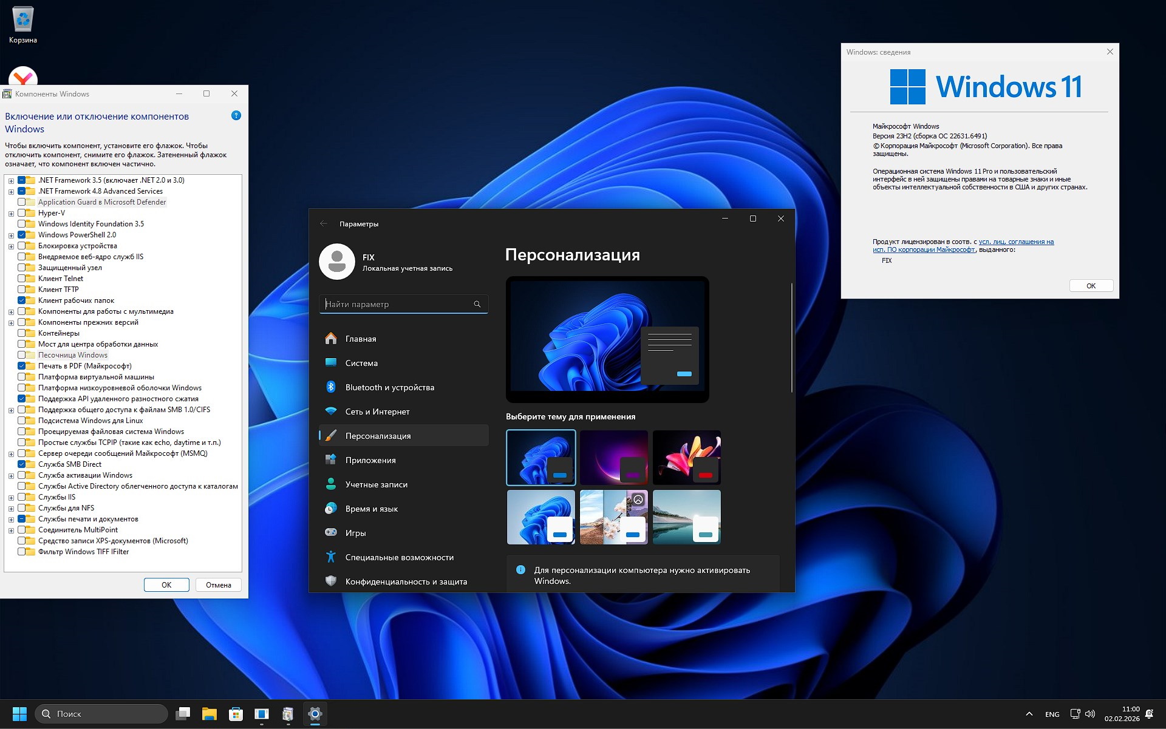This screenshot has height=729, width=1166.
Task: Launch Microsoft Store from the taskbar
Action: tap(236, 714)
